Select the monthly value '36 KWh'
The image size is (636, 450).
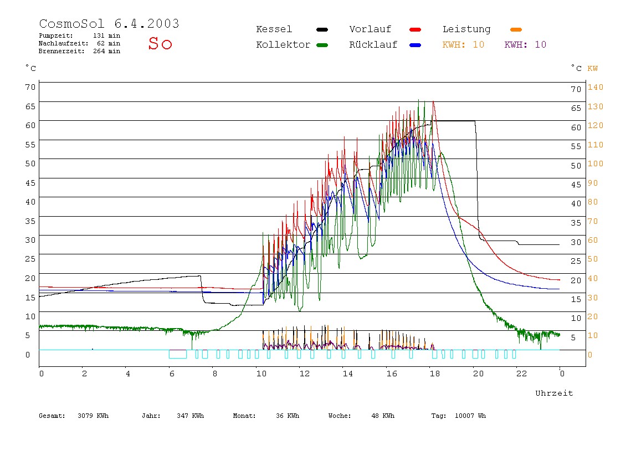[x=288, y=416]
